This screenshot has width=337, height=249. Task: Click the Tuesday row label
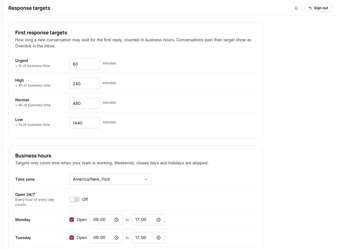23,238
